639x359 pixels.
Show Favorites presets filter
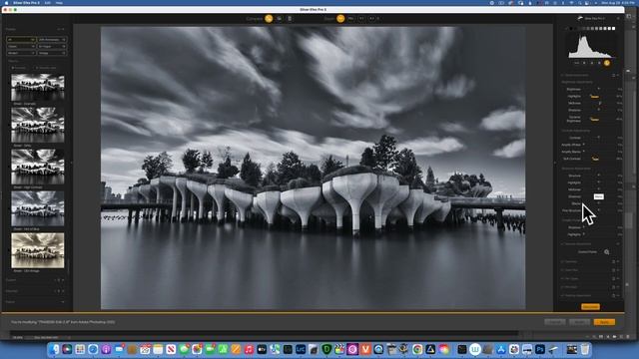(19, 68)
